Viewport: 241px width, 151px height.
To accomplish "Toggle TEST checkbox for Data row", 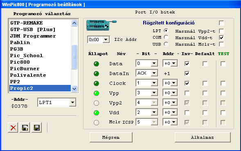I will coord(223,64).
